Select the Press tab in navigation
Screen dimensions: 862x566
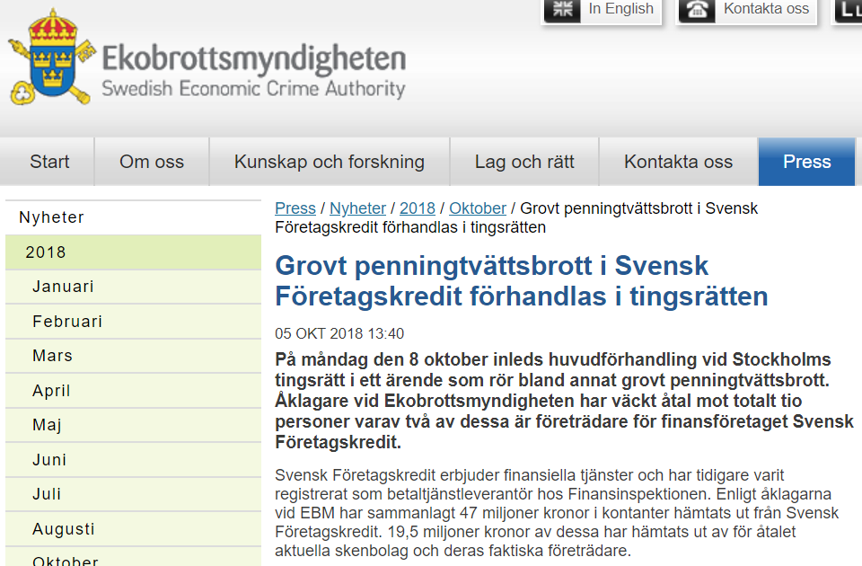806,162
